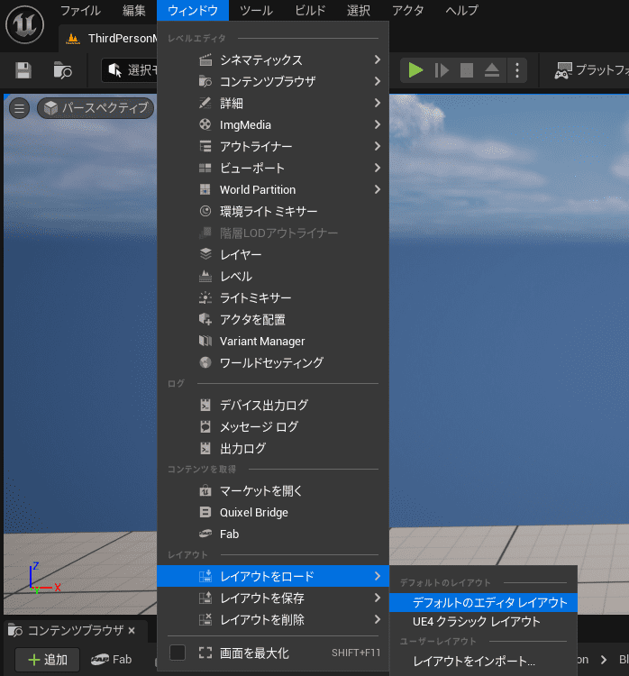Expand the ビューポート submenu arrow
The width and height of the screenshot is (629, 676).
(x=378, y=169)
